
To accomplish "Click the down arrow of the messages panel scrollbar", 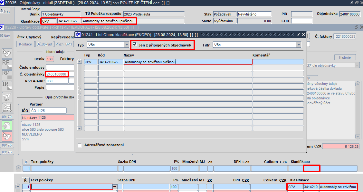I will pyautogui.click(x=358, y=137).
